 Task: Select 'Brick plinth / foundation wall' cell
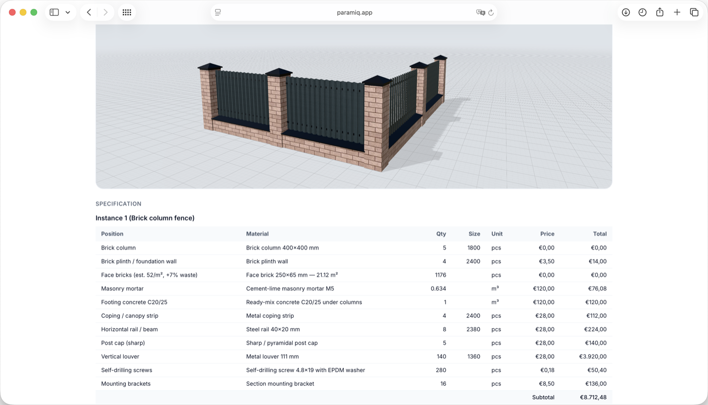pyautogui.click(x=139, y=261)
